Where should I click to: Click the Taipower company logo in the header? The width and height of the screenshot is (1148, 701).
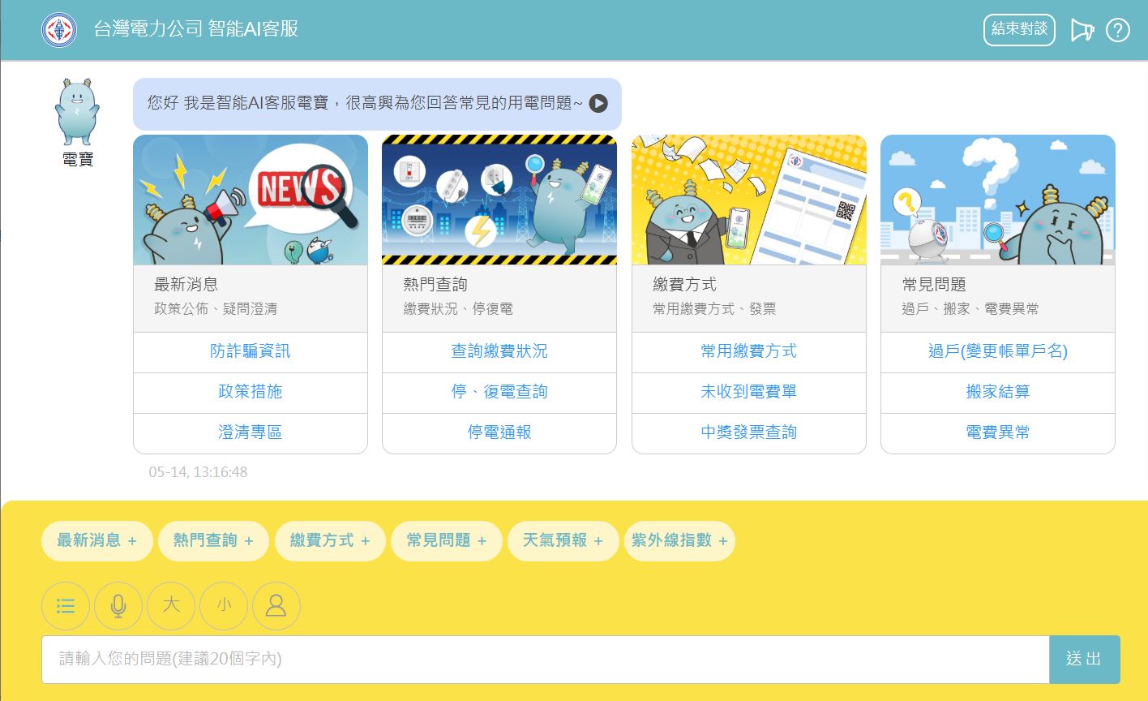tap(57, 30)
